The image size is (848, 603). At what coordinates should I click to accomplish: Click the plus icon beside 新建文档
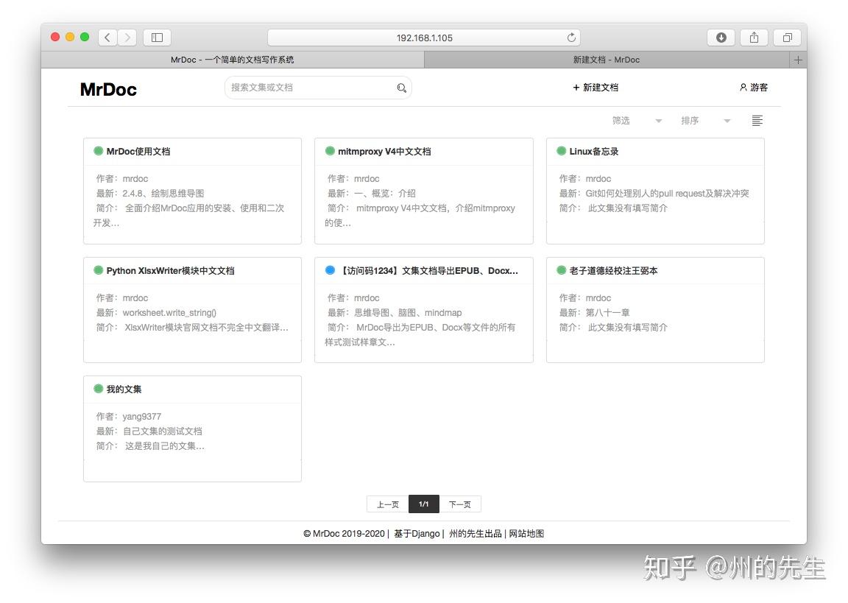[x=575, y=87]
